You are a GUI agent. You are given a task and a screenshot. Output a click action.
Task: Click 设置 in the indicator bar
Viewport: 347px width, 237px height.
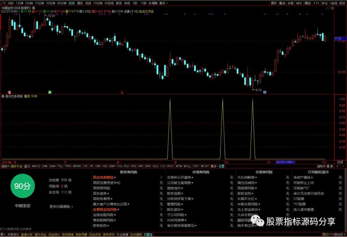pyautogui.click(x=221, y=166)
